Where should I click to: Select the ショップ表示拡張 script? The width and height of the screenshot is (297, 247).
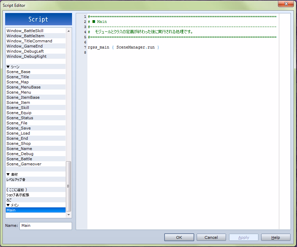(18, 195)
